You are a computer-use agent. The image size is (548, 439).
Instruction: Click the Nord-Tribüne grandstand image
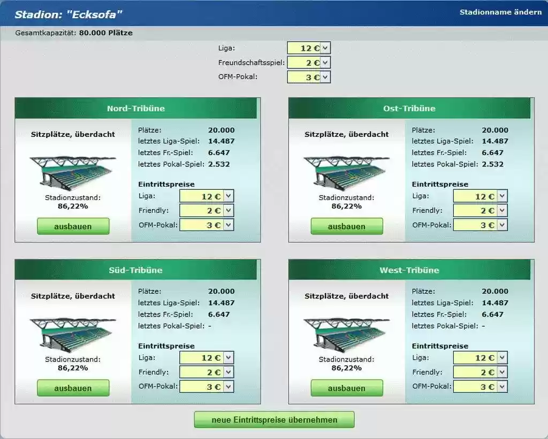[x=73, y=170]
